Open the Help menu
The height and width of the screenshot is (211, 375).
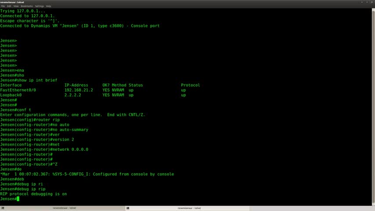(48, 6)
